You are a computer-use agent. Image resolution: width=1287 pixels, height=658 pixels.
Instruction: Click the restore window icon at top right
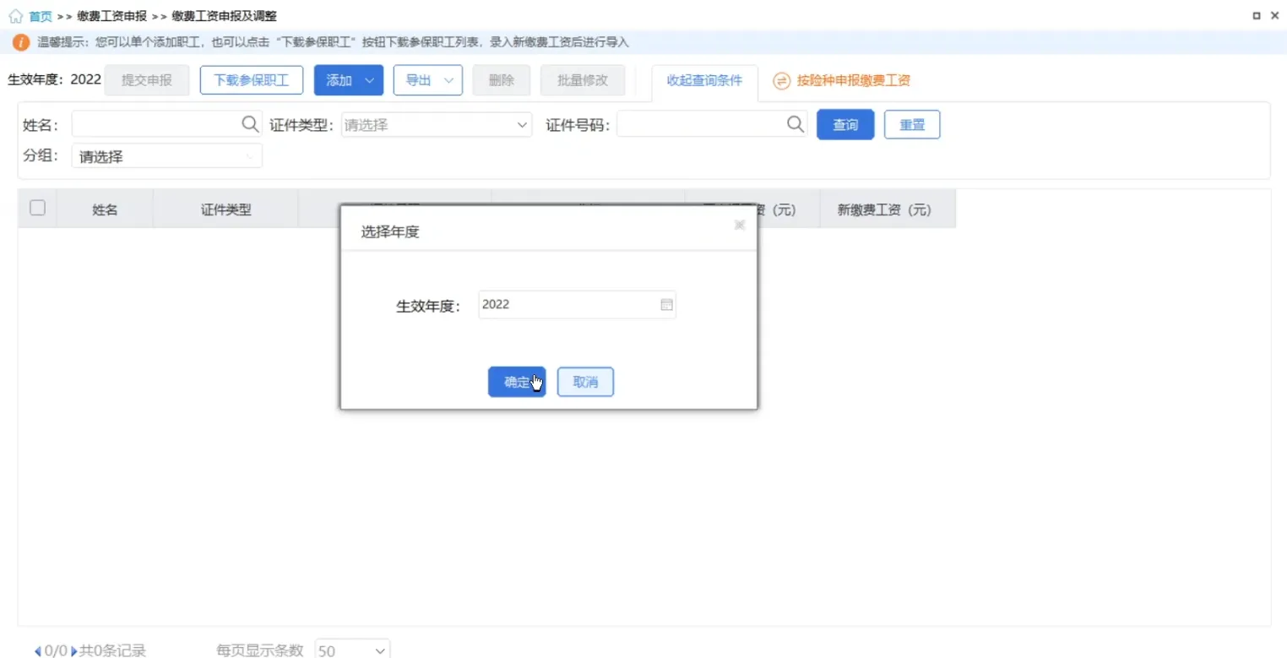point(1257,16)
